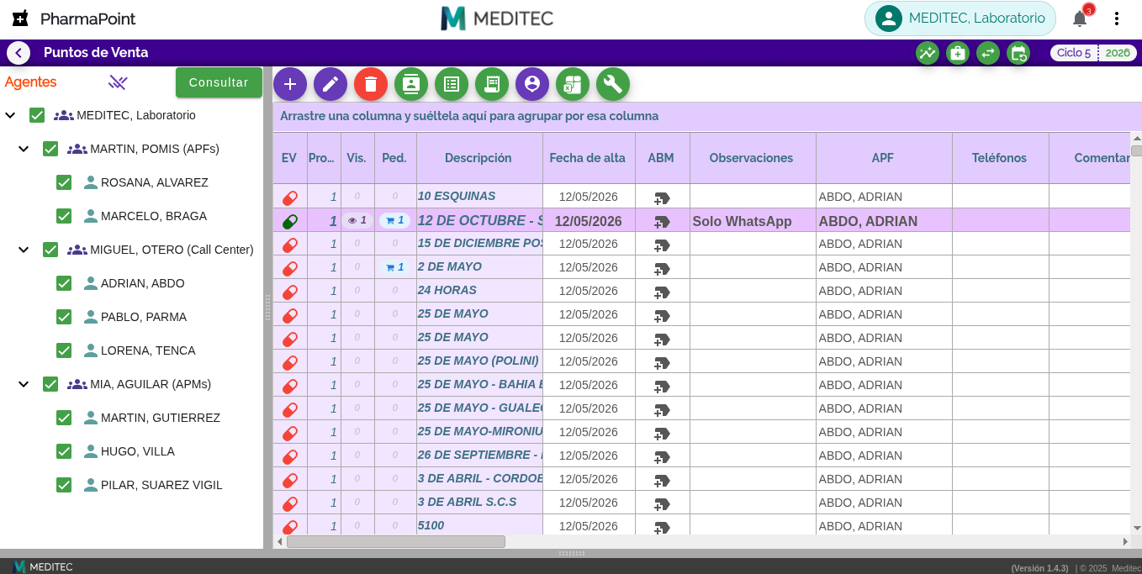Uncheck PABLO, PARMA checkbox

pos(64,317)
